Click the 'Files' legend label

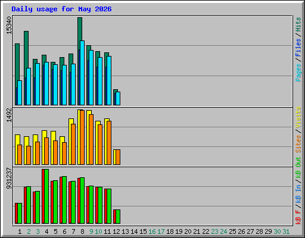click(x=298, y=48)
